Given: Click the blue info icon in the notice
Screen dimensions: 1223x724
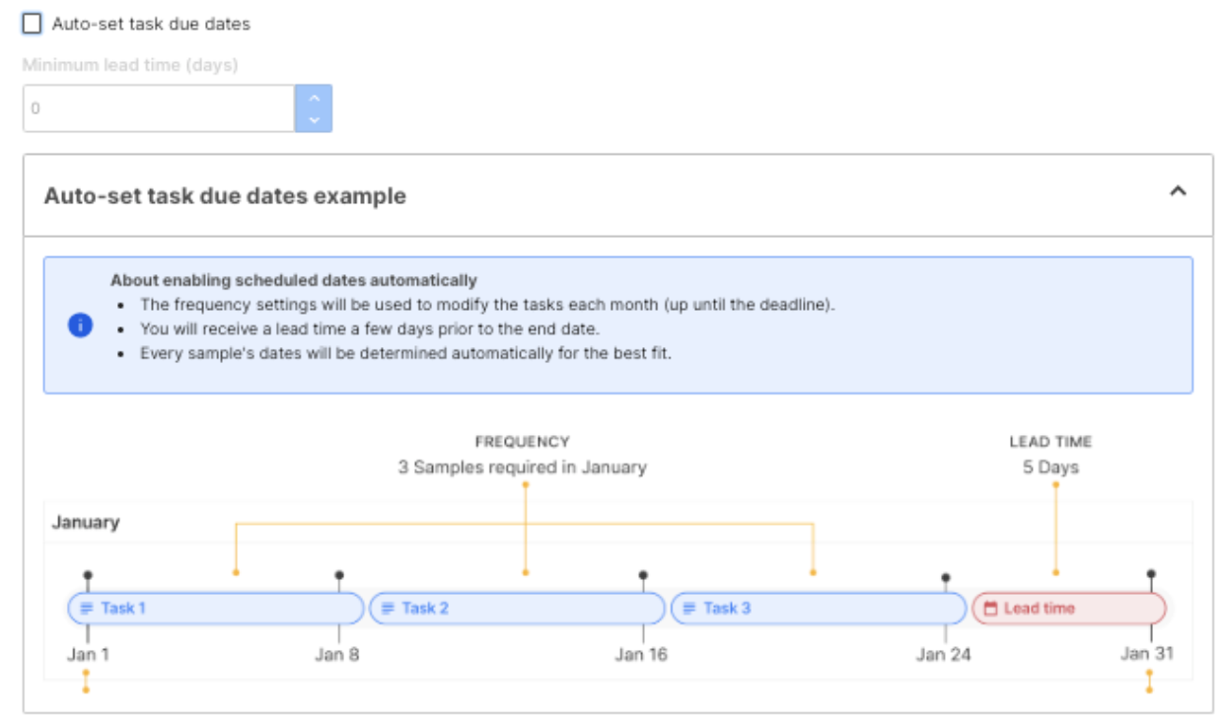Looking at the screenshot, I should [x=80, y=326].
